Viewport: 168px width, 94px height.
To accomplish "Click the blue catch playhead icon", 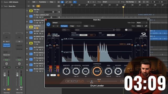I will [75, 2].
